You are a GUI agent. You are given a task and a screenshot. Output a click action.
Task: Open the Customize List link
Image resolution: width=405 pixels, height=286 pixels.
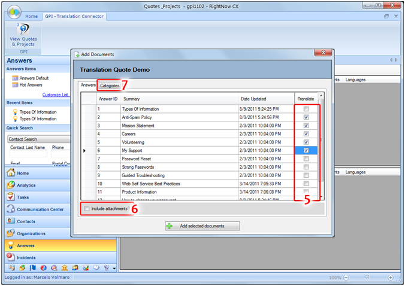(55, 95)
